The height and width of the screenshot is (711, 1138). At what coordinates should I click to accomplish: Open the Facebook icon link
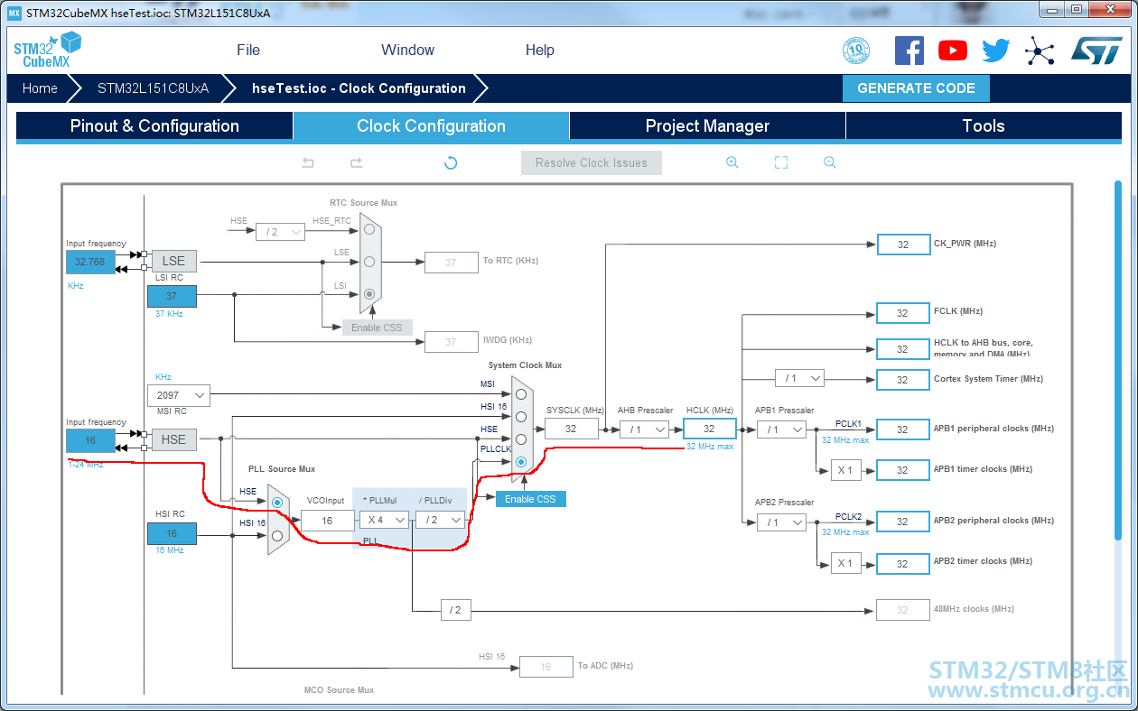(x=909, y=51)
